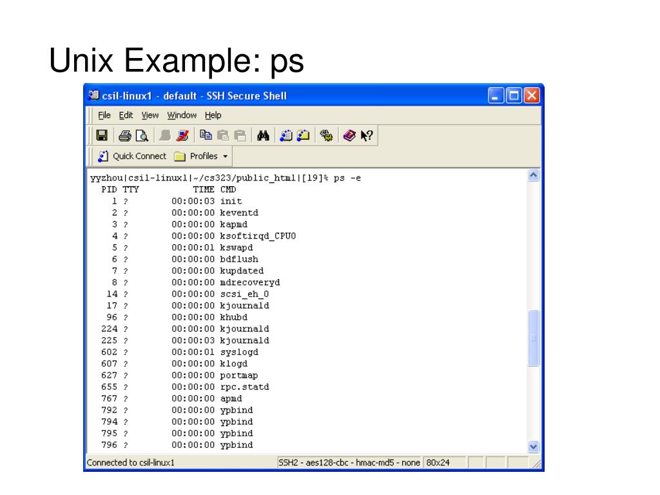Click the 'keventd' process entry

[239, 213]
